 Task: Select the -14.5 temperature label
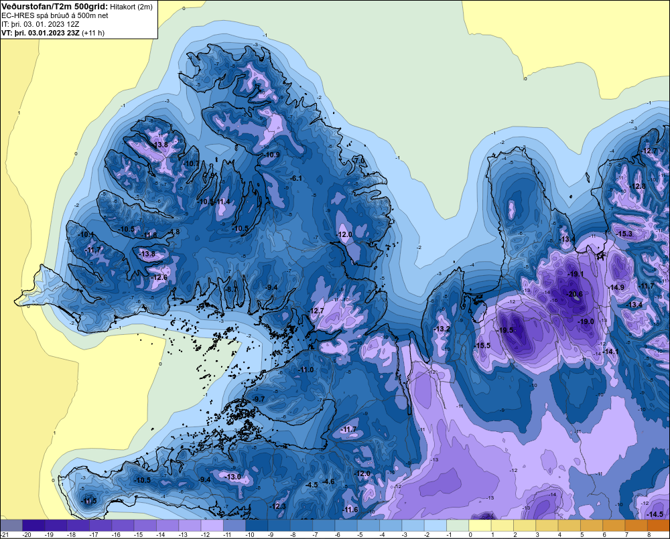point(655,514)
